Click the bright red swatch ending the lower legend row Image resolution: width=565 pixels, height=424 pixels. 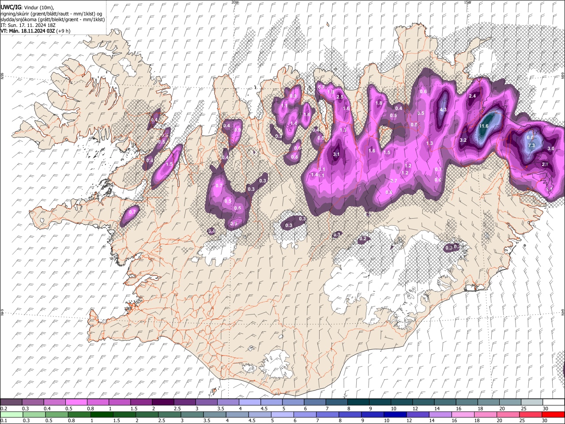[554, 414]
